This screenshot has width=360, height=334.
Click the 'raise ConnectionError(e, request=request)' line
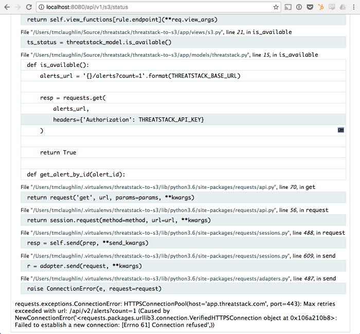183,289
